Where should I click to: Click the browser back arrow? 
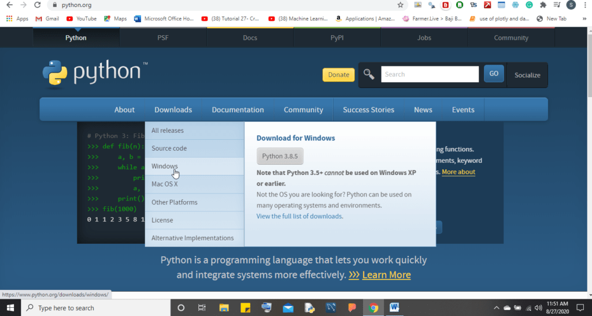[9, 5]
